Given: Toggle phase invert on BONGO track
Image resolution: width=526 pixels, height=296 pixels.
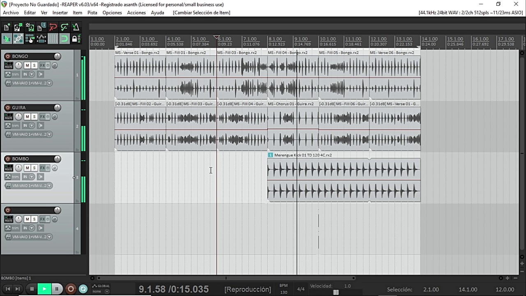Looking at the screenshot, I should (x=54, y=65).
